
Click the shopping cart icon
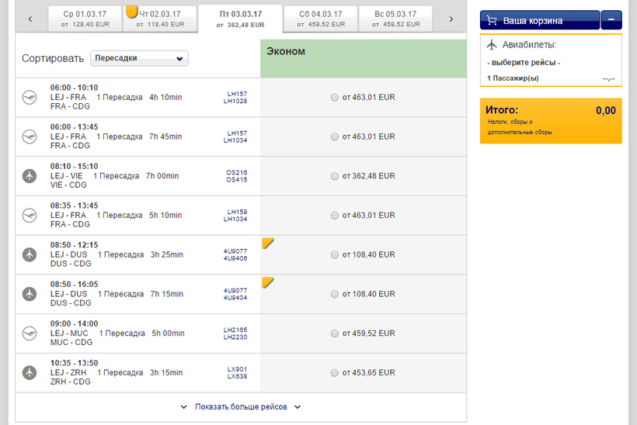point(491,20)
